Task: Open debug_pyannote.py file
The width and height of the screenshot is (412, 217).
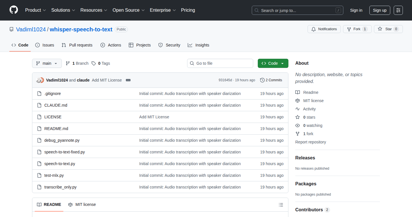Action: coord(62,140)
